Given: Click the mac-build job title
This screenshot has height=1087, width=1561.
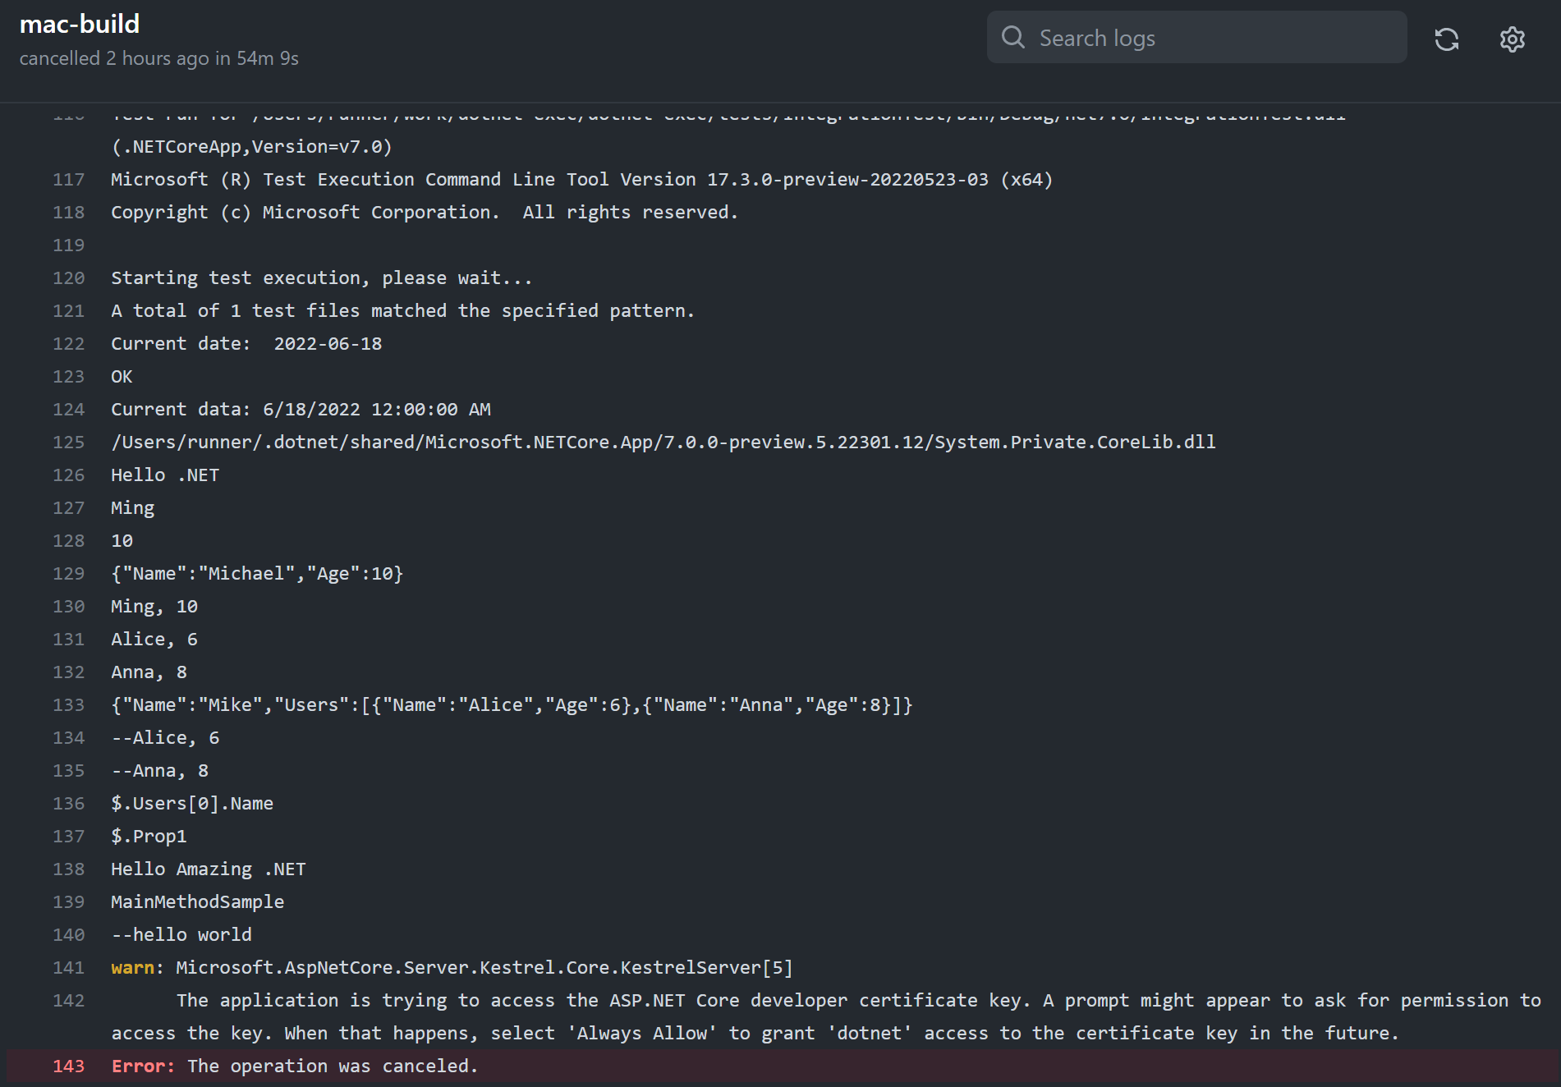Looking at the screenshot, I should point(80,24).
